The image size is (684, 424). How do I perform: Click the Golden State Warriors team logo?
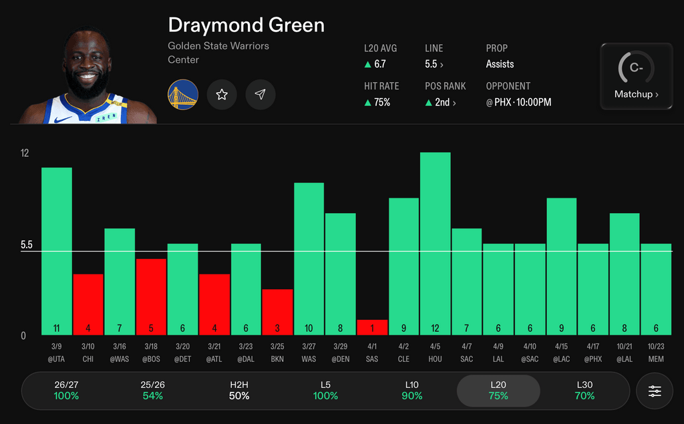(183, 95)
